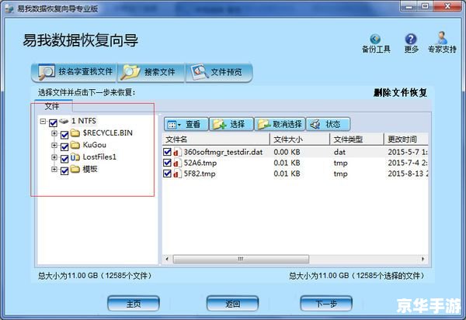Click the 模板 folder icon
This screenshot has height=320, width=466.
pos(75,169)
